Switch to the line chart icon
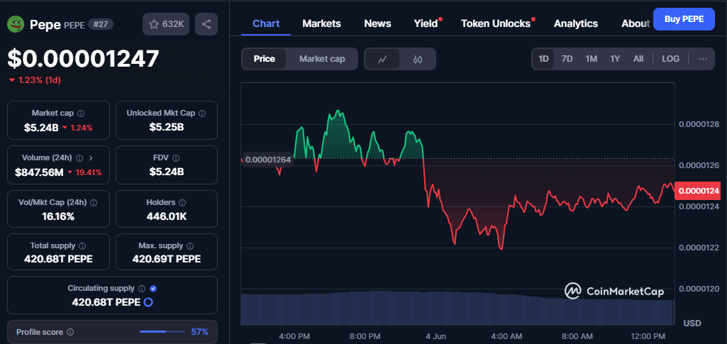The image size is (727, 344). tap(382, 59)
